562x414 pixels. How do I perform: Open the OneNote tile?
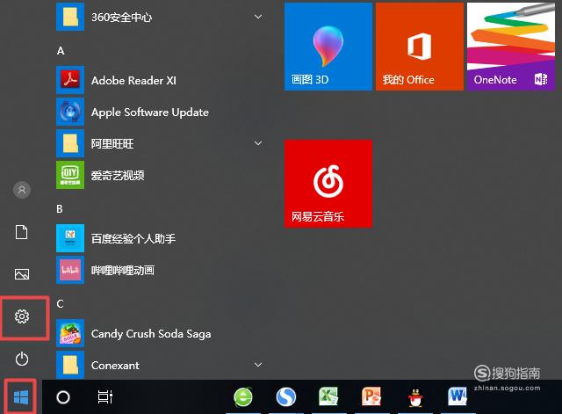(511, 47)
